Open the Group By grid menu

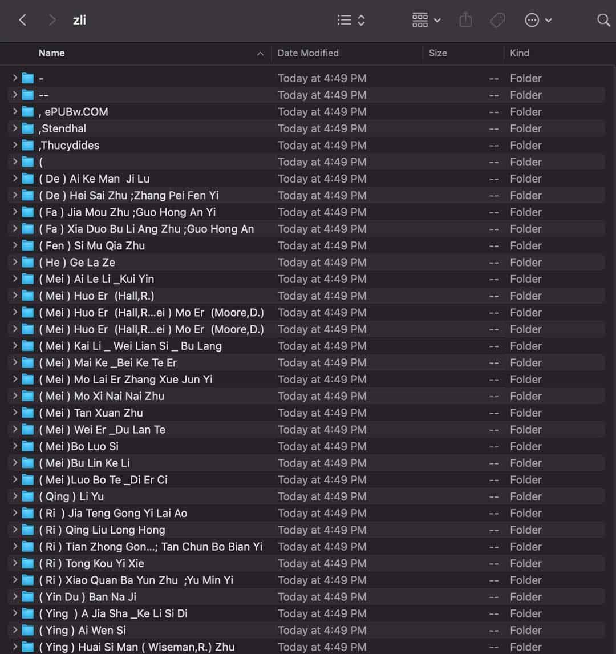pos(426,20)
